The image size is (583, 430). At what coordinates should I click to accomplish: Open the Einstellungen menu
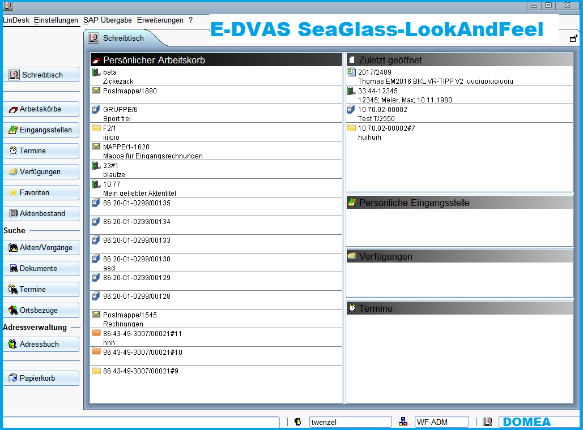point(56,20)
